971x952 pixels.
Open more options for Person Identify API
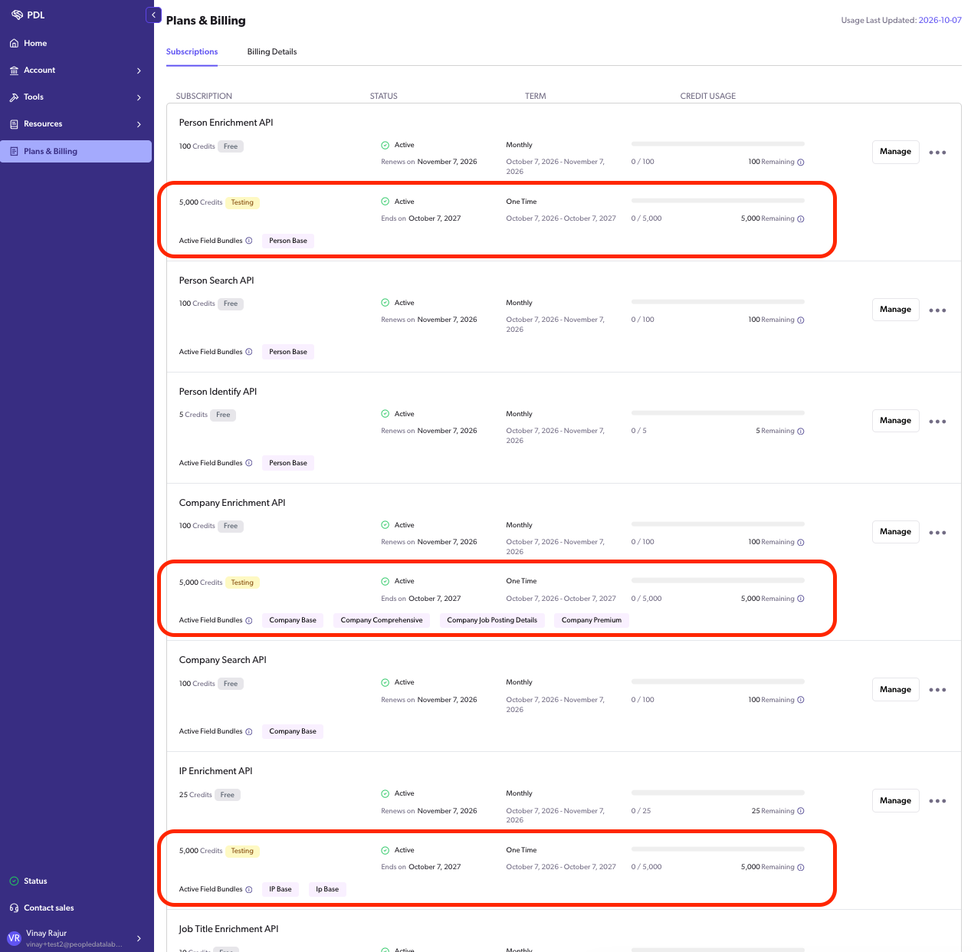[937, 422]
